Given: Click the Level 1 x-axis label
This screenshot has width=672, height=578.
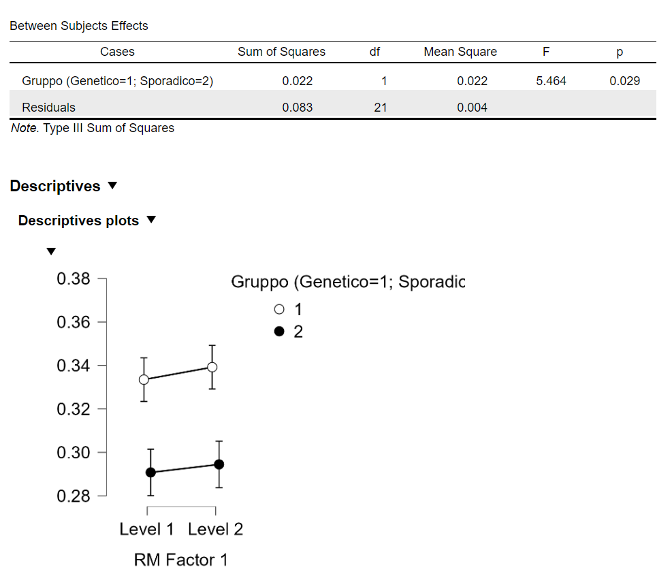Looking at the screenshot, I should pos(146,529).
